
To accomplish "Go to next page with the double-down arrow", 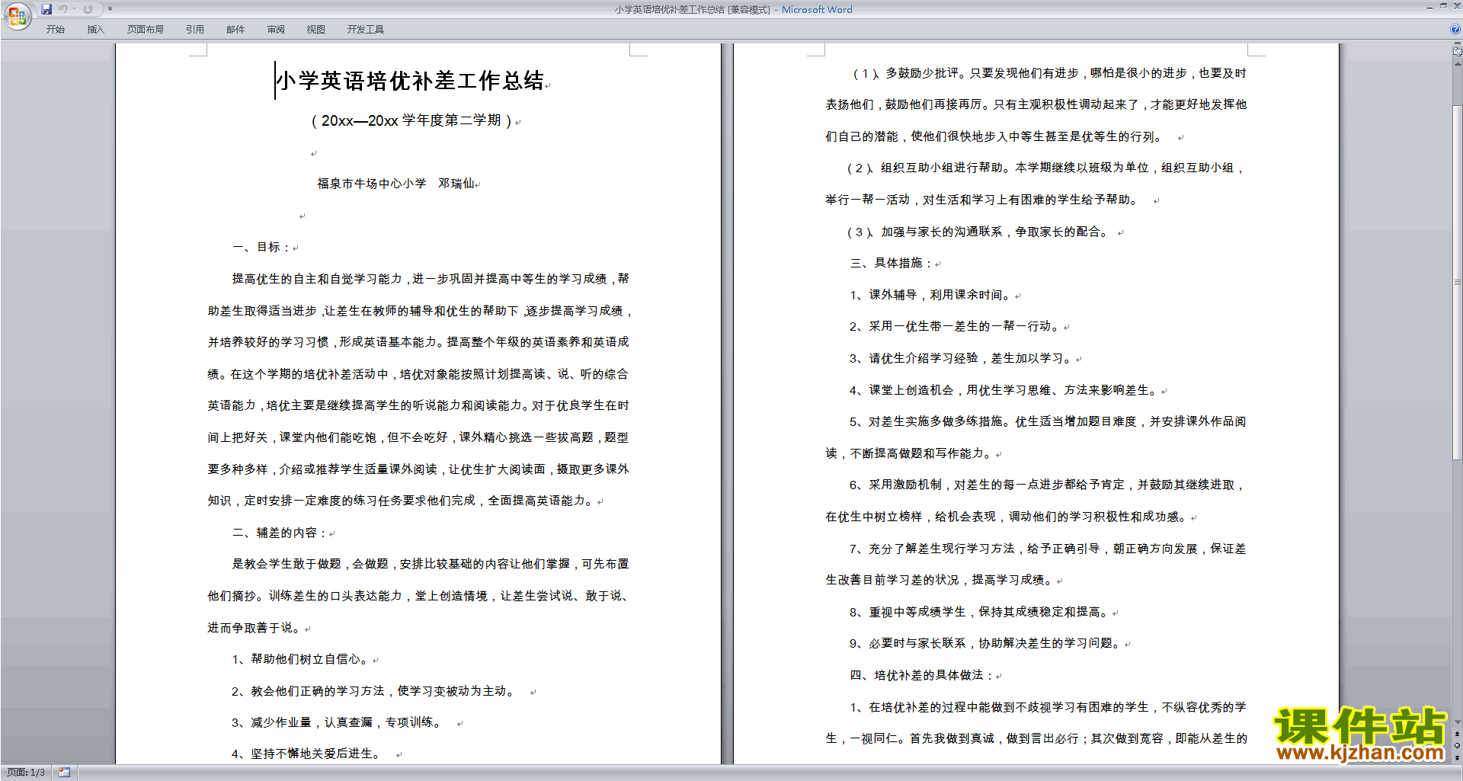I will (1457, 757).
